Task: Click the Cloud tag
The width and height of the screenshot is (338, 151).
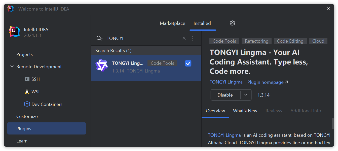Action: [318, 41]
